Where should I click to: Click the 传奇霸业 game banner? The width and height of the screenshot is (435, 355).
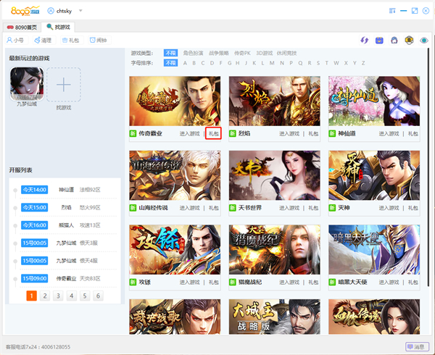point(175,101)
